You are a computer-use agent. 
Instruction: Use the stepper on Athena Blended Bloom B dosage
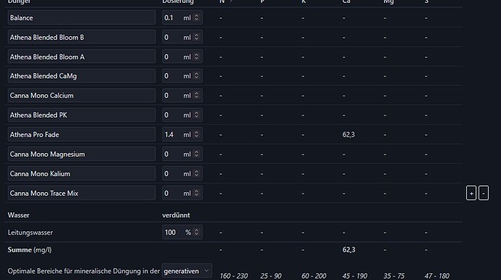coord(197,37)
